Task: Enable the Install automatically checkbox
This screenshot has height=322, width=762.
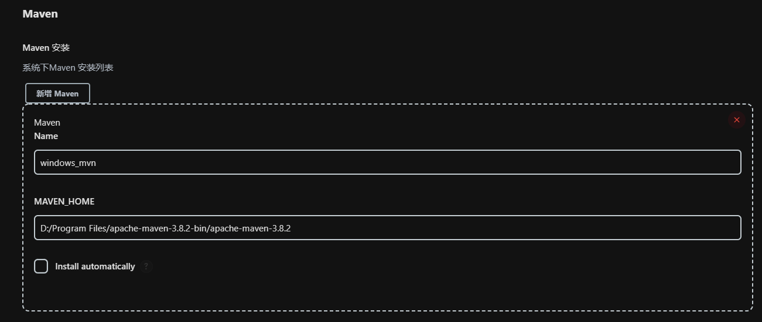Action: (41, 266)
